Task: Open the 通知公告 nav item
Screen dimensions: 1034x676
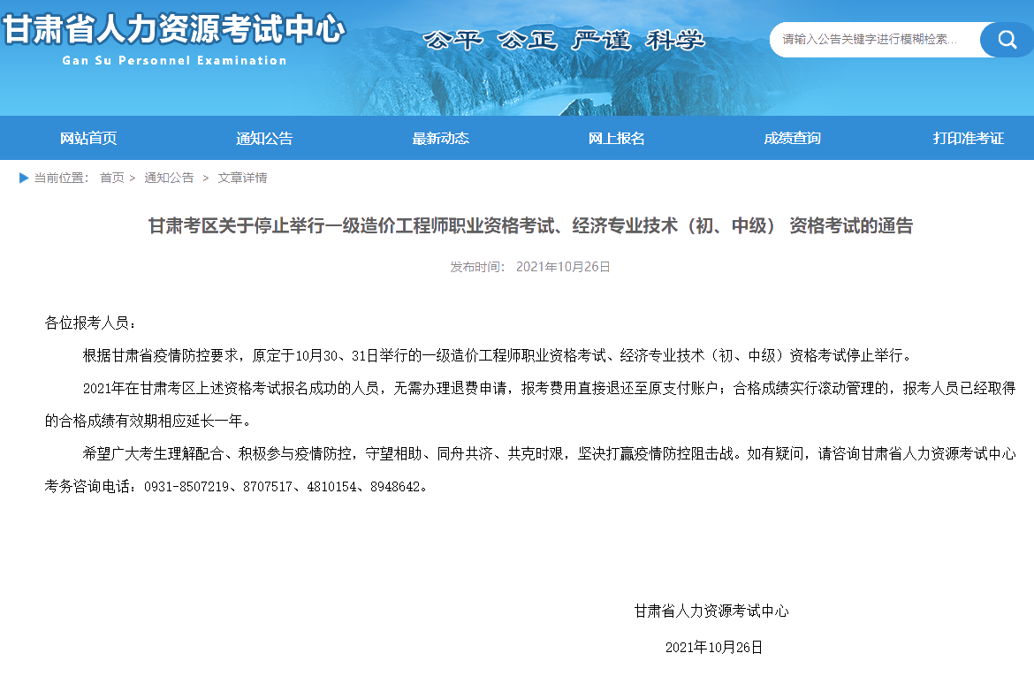Action: (x=264, y=138)
